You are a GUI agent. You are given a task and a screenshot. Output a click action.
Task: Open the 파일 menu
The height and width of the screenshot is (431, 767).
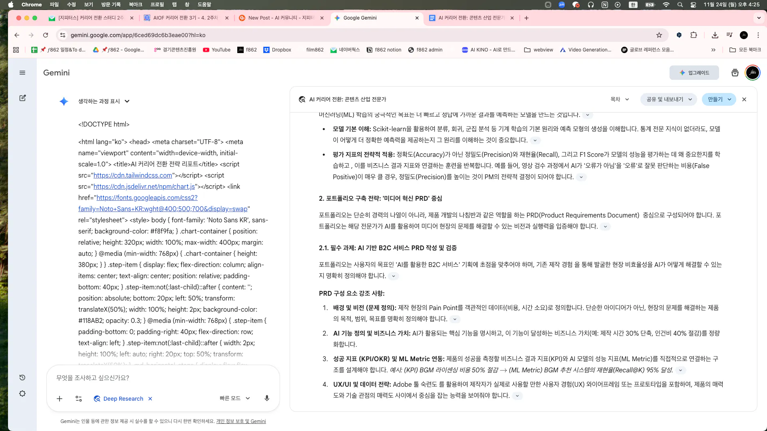click(x=54, y=5)
